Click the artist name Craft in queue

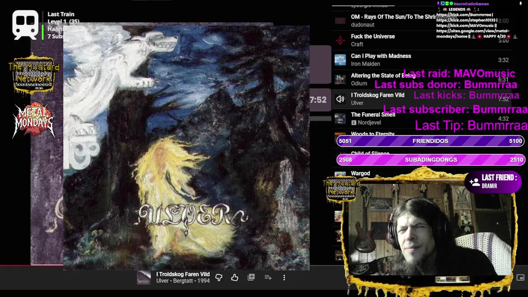(x=357, y=44)
